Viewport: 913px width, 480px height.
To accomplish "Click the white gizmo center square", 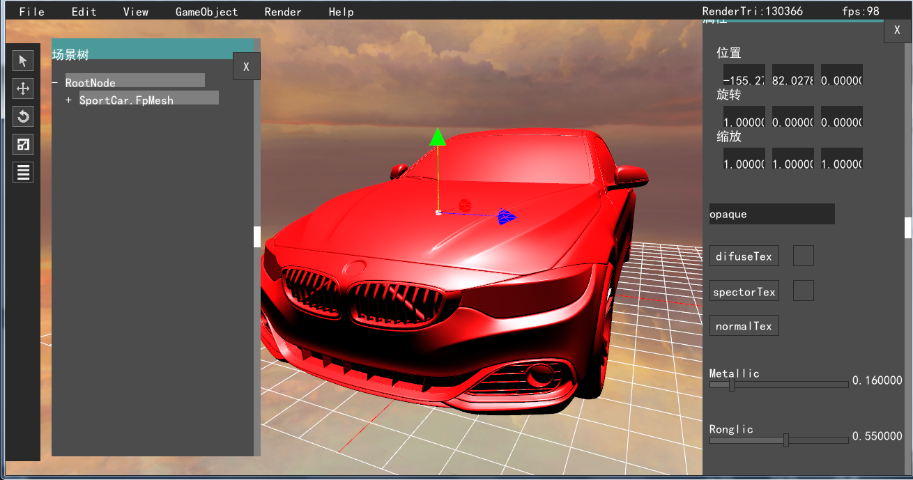I will pyautogui.click(x=438, y=212).
